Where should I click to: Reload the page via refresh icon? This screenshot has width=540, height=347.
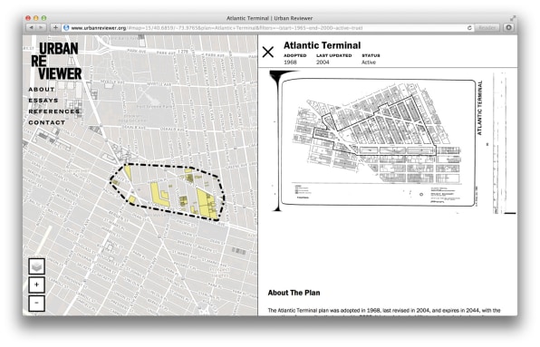coord(469,28)
